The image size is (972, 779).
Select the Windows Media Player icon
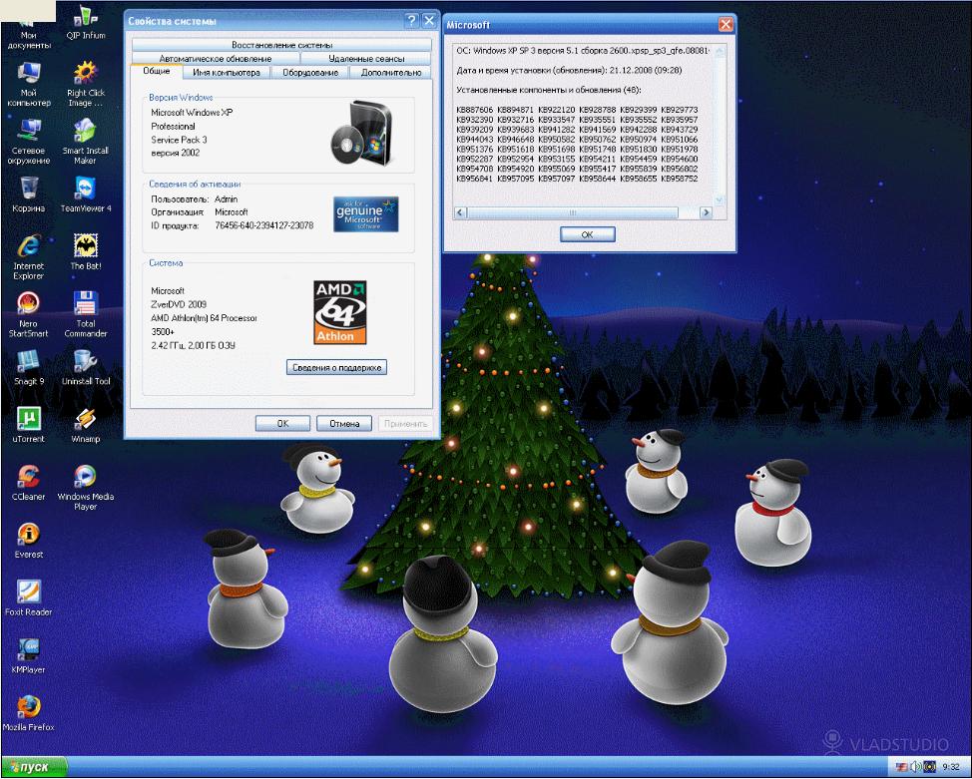86,488
